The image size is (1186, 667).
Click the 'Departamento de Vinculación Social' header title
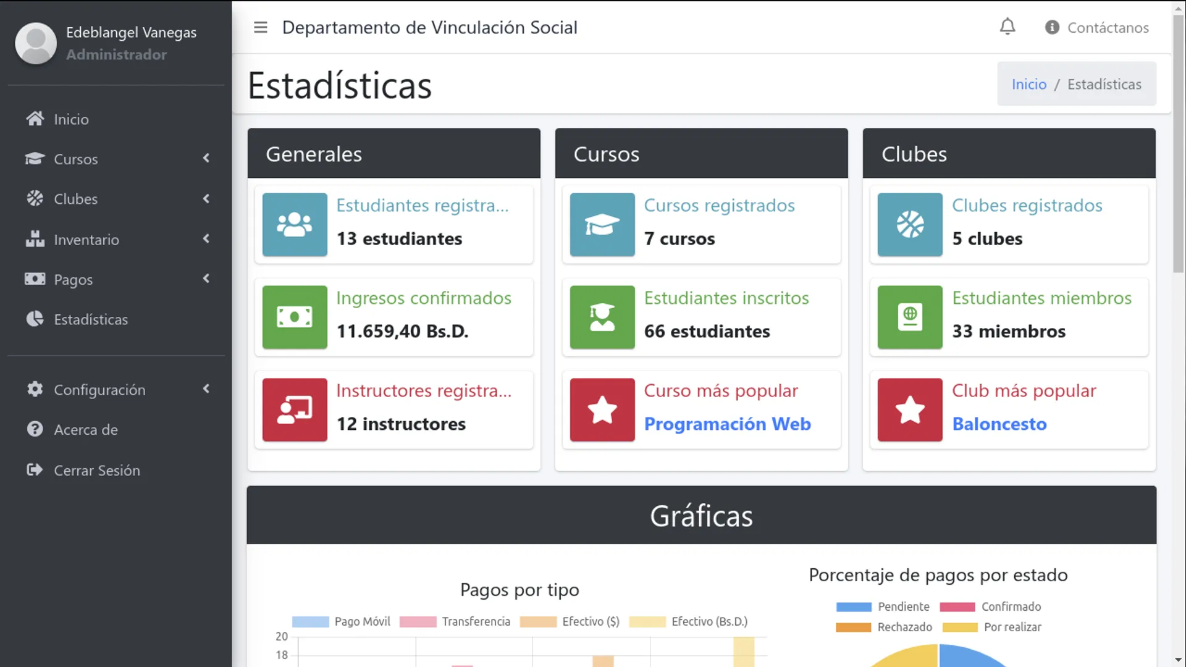(x=430, y=28)
